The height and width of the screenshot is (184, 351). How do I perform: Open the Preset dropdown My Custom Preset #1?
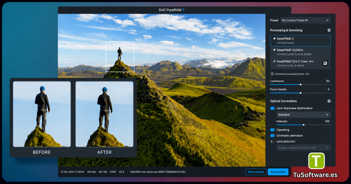(x=305, y=20)
